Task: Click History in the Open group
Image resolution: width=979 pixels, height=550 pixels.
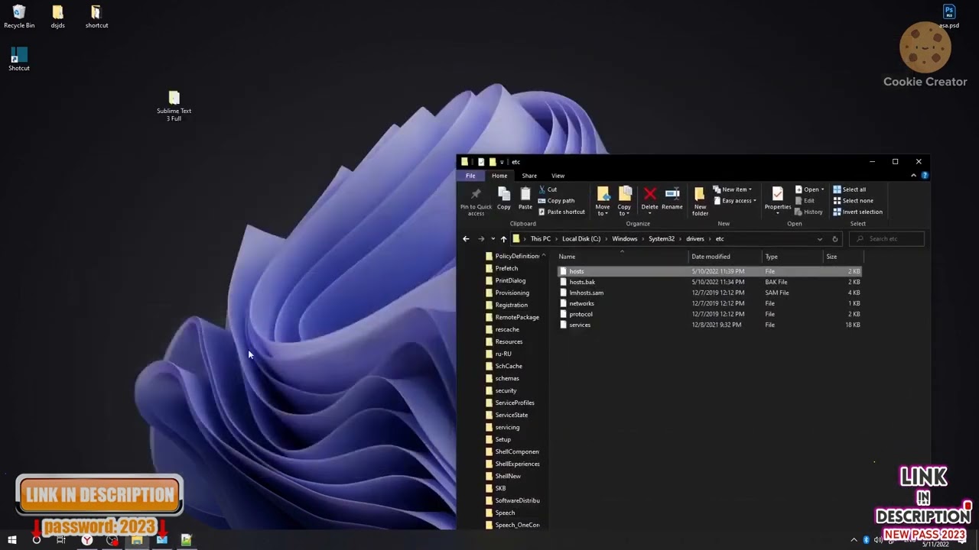Action: [x=808, y=212]
